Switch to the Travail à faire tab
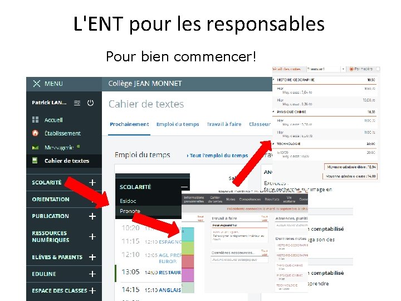401x301 pixels. tap(224, 124)
